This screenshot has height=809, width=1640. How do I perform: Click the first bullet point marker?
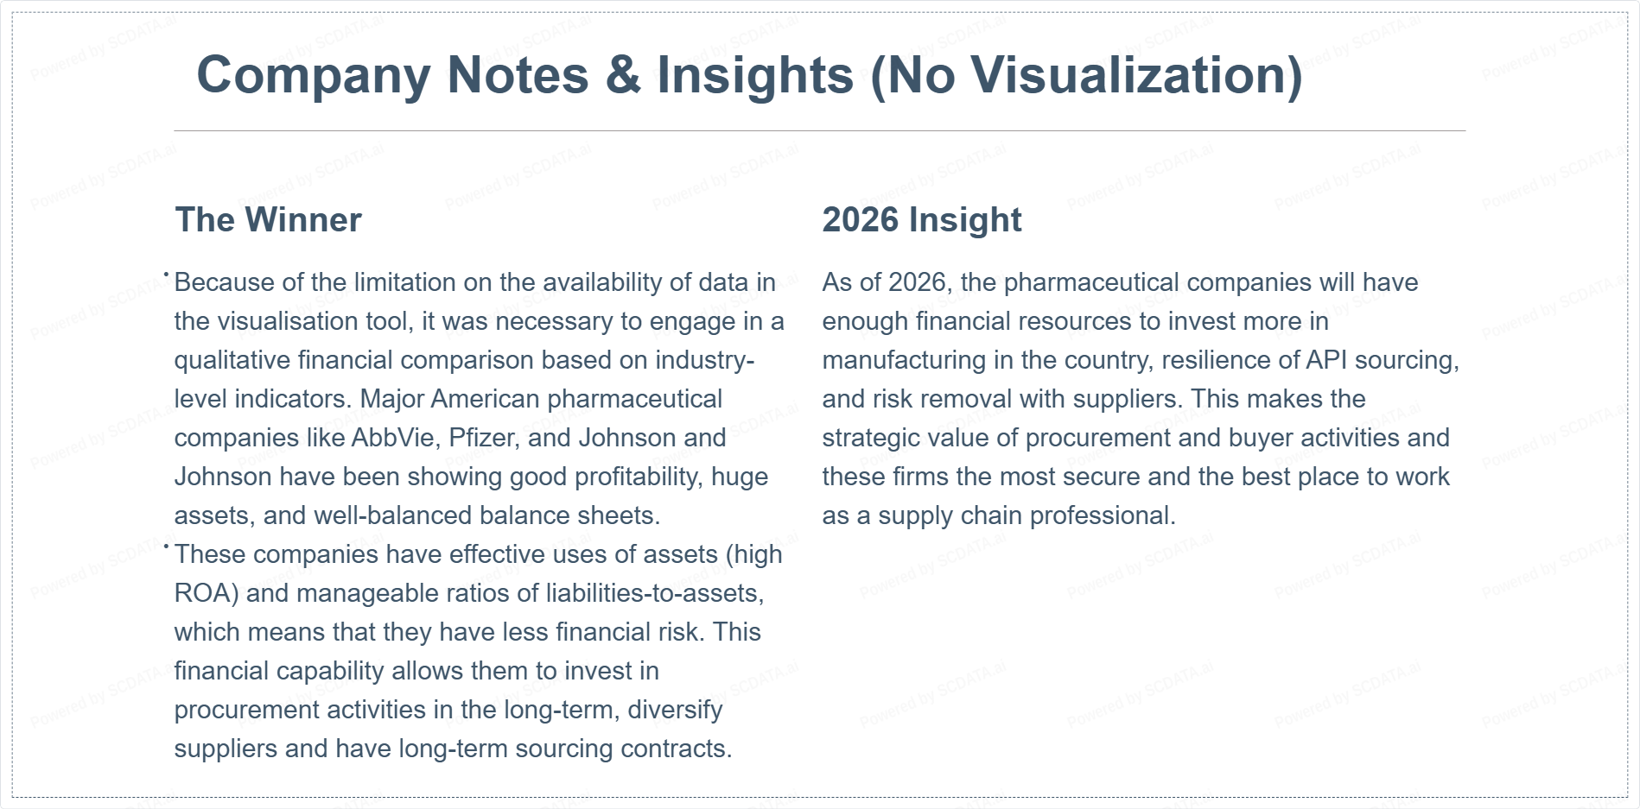(166, 275)
